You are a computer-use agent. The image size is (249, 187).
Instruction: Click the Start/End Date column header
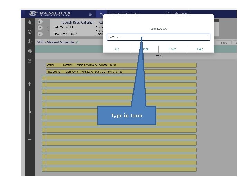[99, 65]
